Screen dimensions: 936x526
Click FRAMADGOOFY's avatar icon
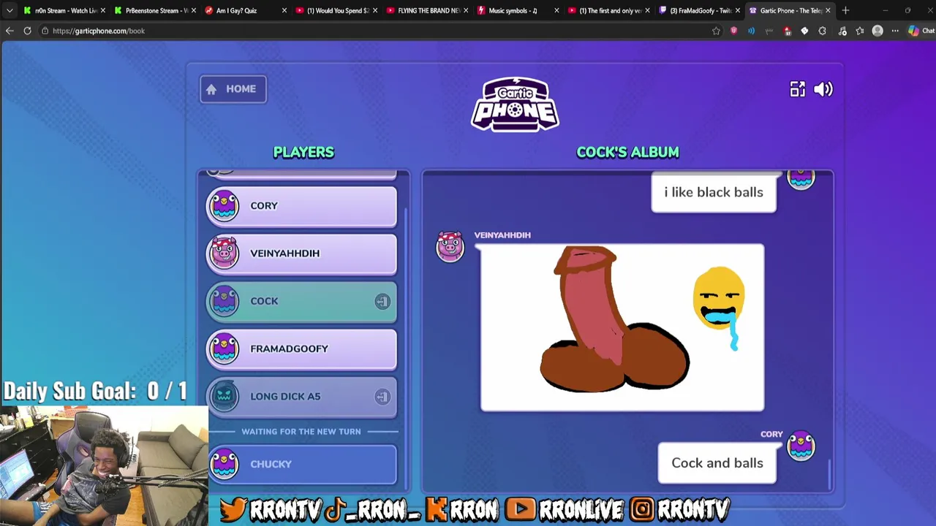[224, 348]
